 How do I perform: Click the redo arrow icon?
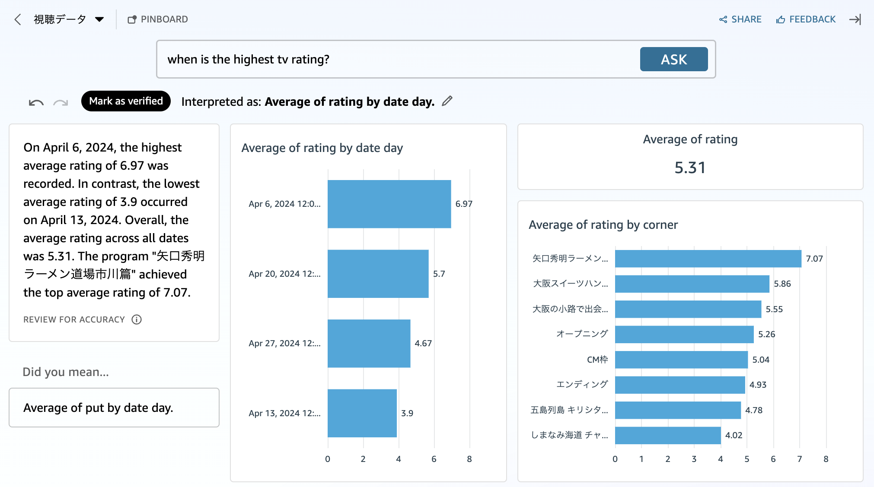pyautogui.click(x=61, y=102)
